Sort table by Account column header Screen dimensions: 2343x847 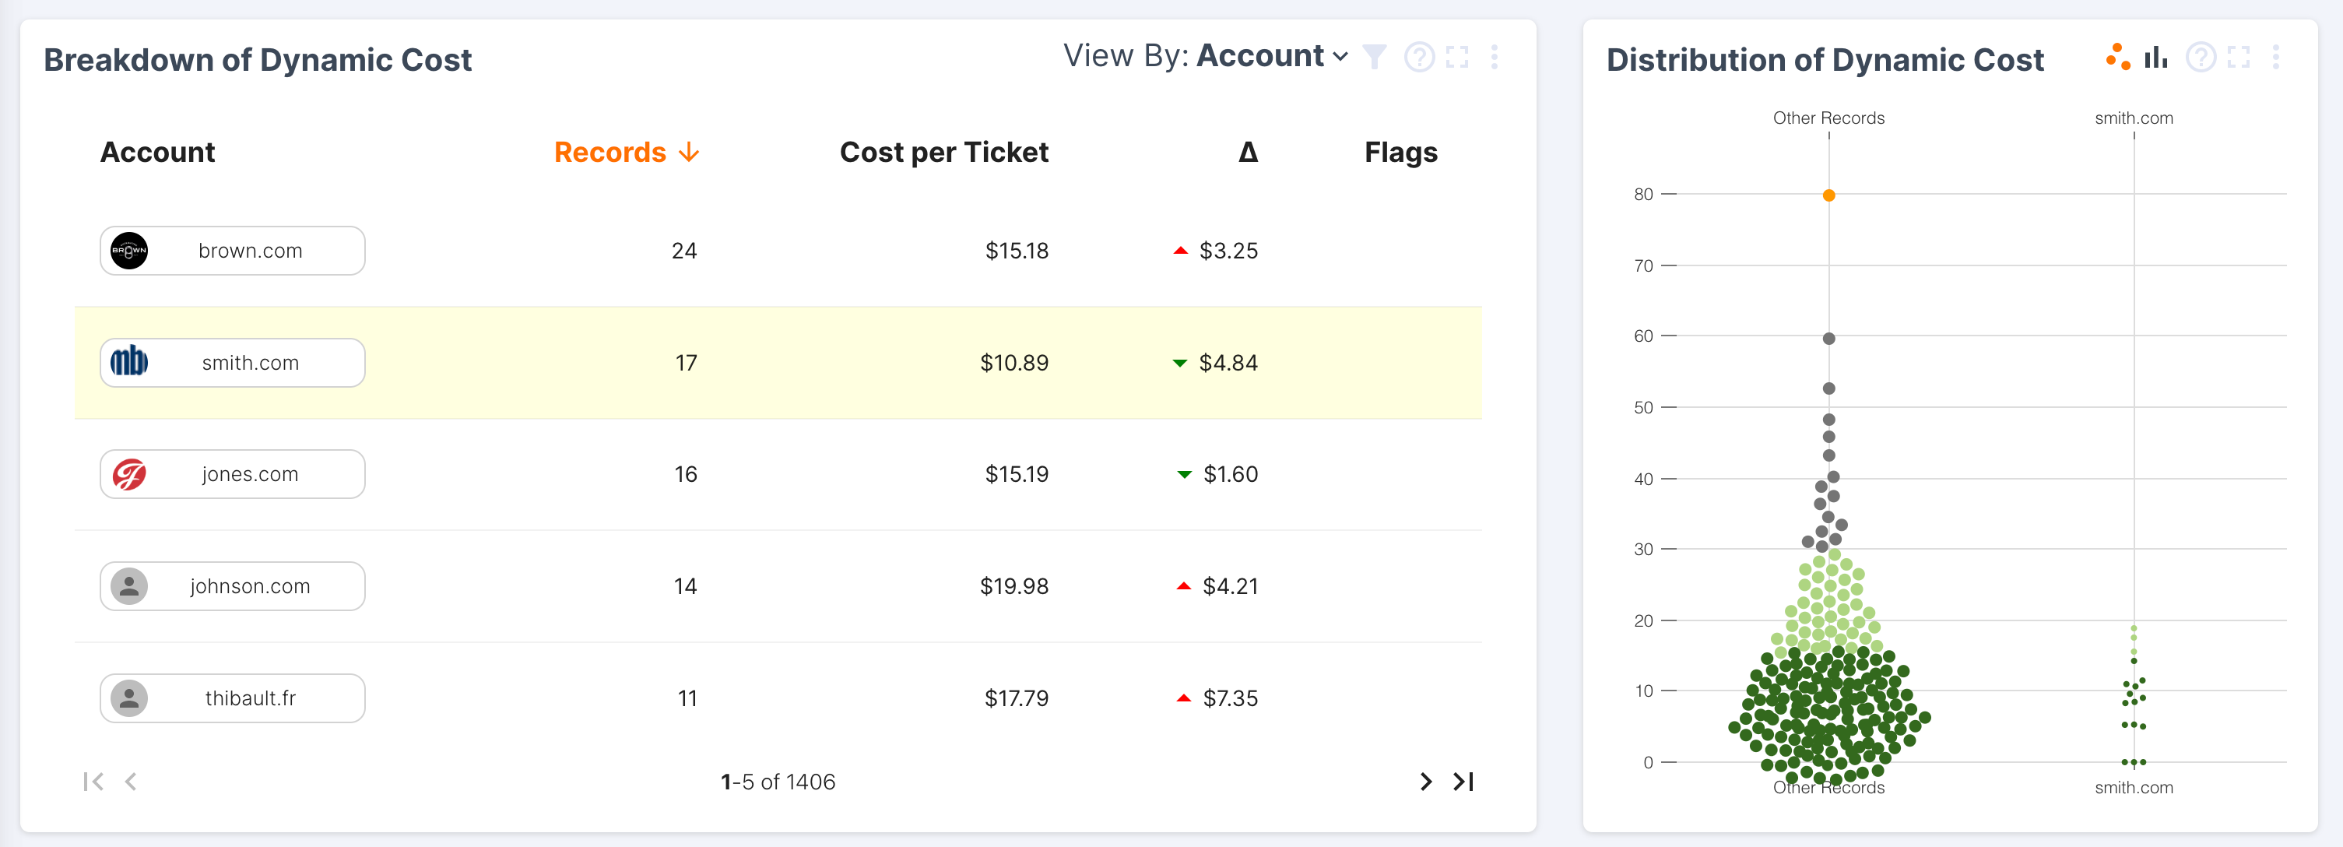pyautogui.click(x=157, y=152)
